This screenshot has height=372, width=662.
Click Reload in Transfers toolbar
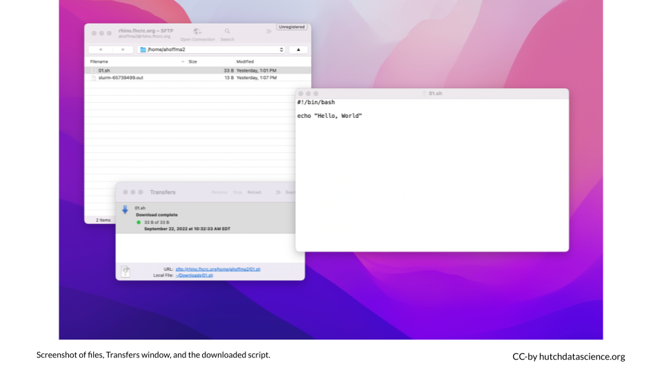(254, 192)
